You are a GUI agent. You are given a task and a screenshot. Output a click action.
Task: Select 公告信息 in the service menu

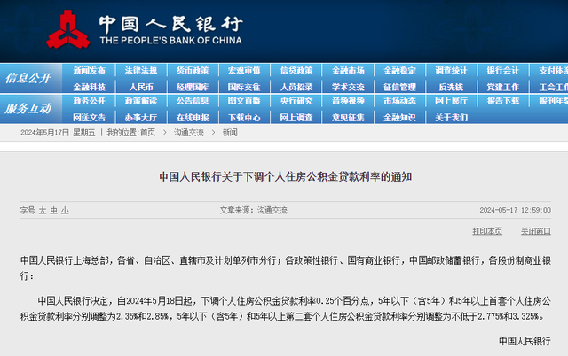point(193,101)
